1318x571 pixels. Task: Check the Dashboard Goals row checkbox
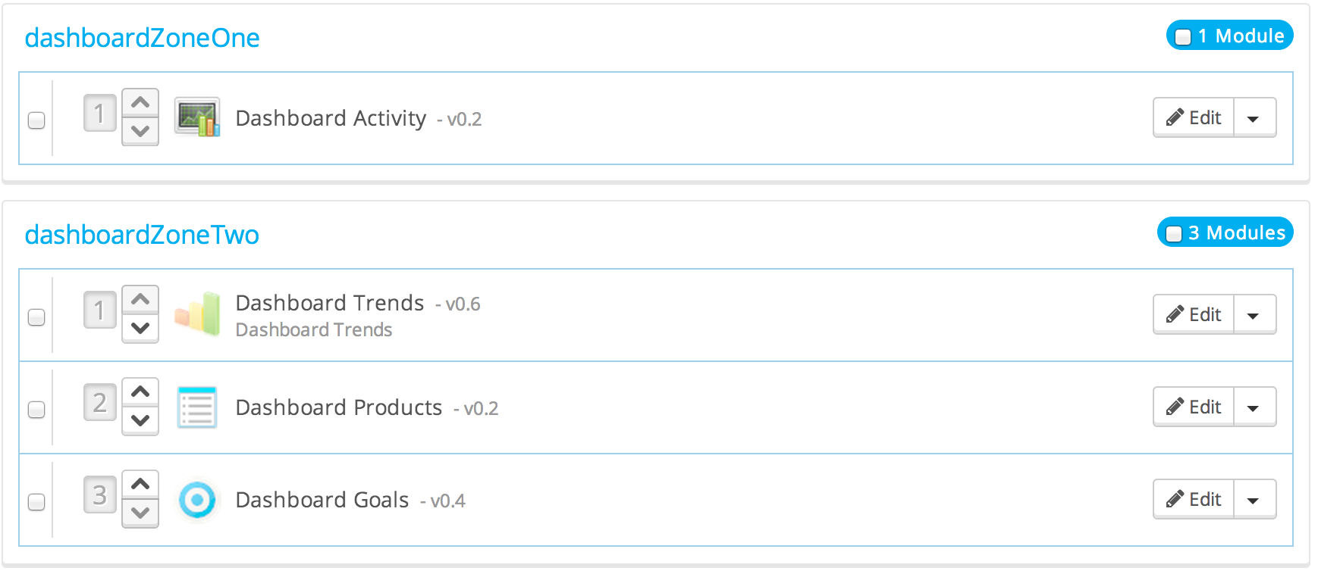pos(36,502)
